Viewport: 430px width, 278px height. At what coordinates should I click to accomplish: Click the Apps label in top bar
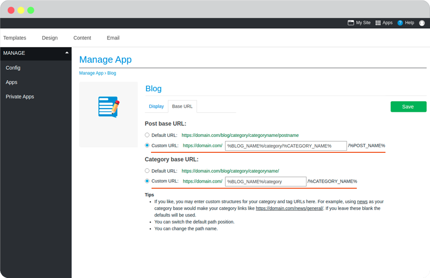pos(388,23)
